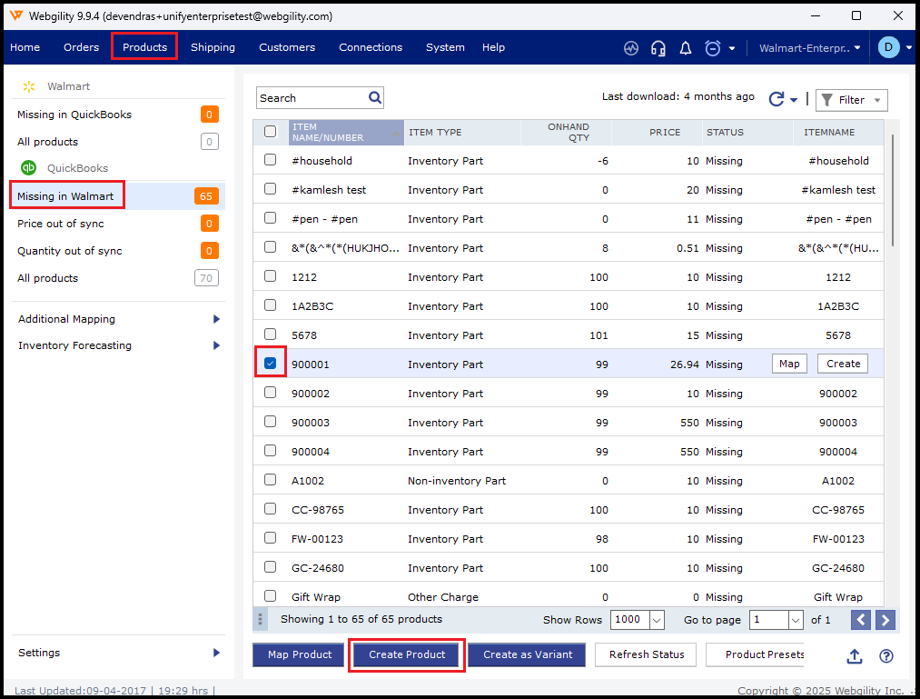Click the product table vertical scrollbar

[893, 191]
